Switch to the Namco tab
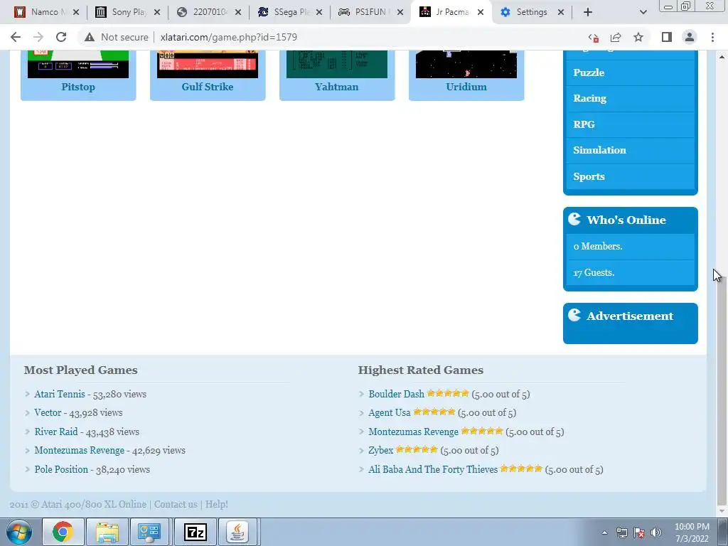This screenshot has width=728, height=546. [x=46, y=12]
